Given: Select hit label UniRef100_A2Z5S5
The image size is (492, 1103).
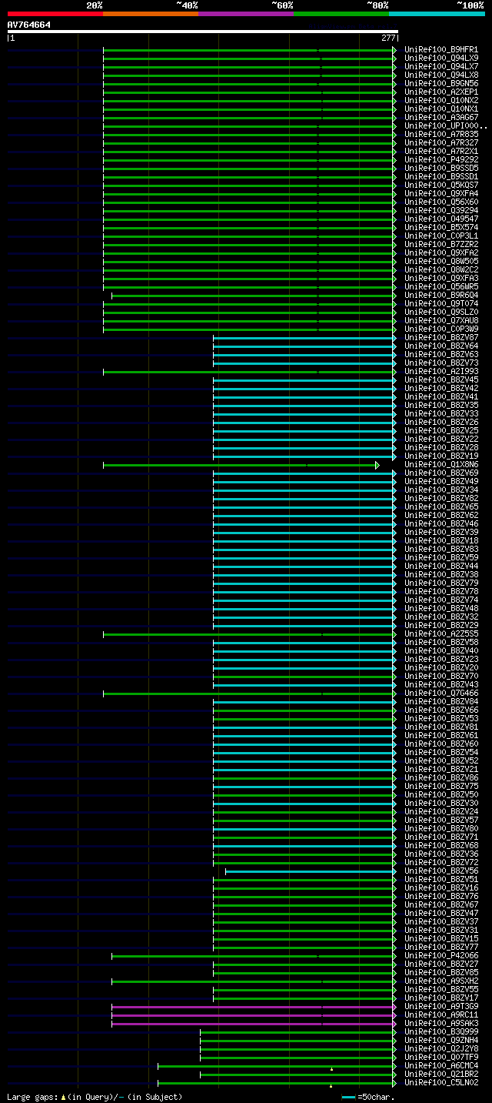Looking at the screenshot, I should [441, 634].
